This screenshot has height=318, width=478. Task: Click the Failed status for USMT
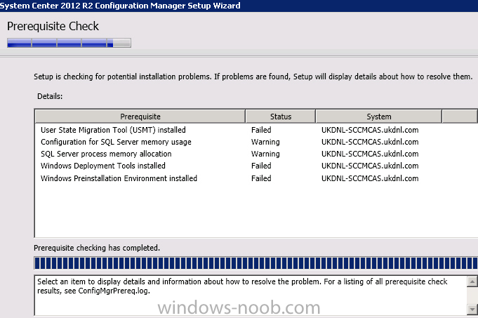(x=261, y=130)
